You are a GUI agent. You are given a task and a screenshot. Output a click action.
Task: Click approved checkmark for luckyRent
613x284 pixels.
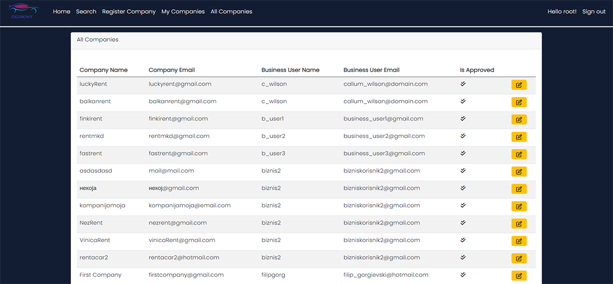tap(463, 84)
